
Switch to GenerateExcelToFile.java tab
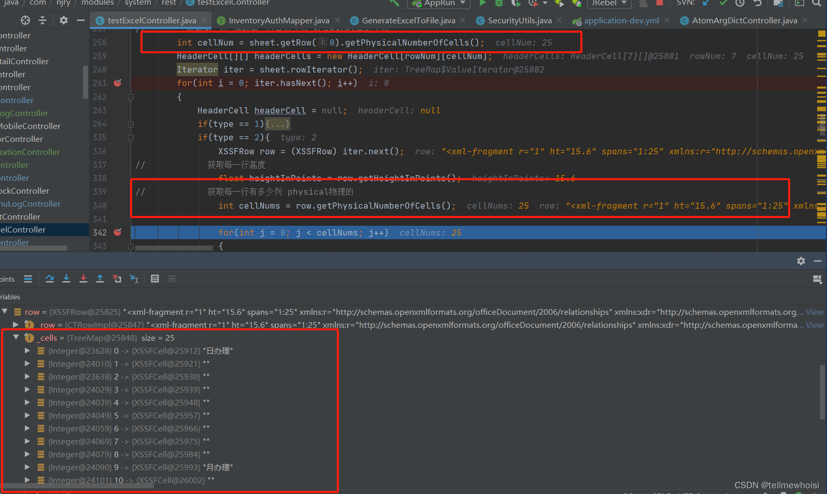(408, 21)
